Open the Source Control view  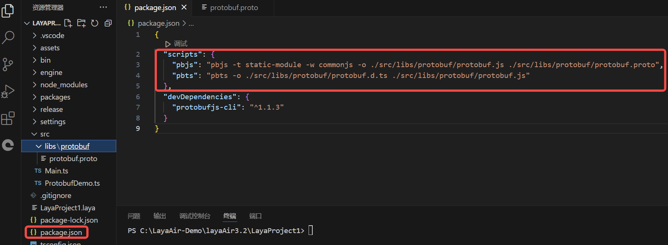(8, 64)
